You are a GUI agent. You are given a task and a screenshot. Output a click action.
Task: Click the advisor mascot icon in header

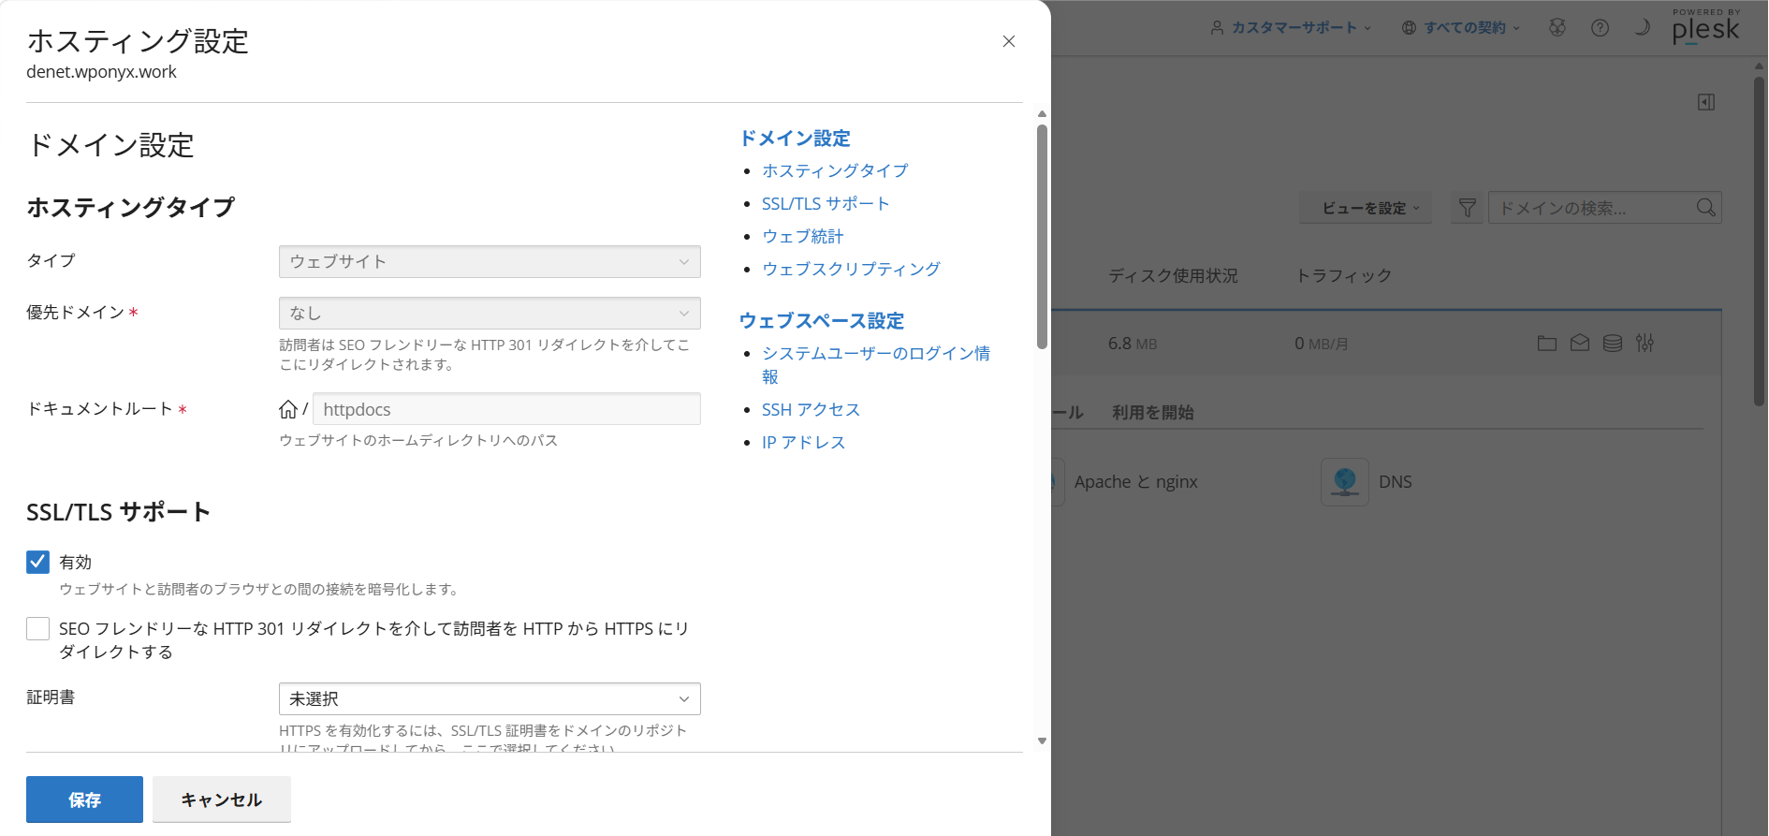(1557, 27)
